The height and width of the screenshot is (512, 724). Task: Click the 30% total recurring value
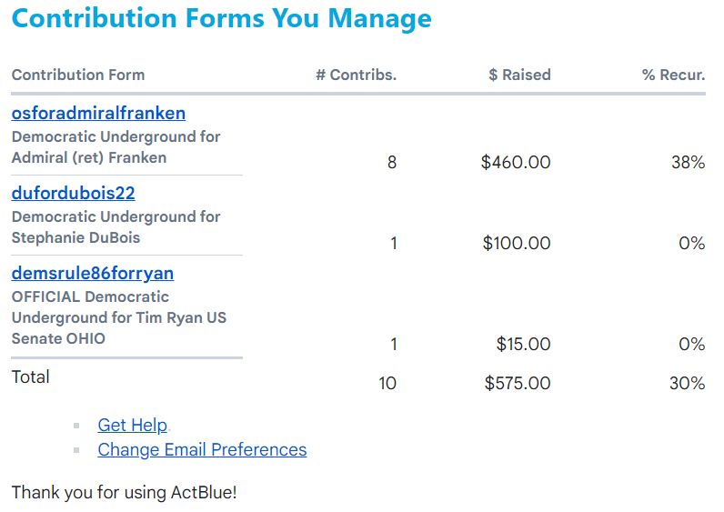tap(687, 383)
